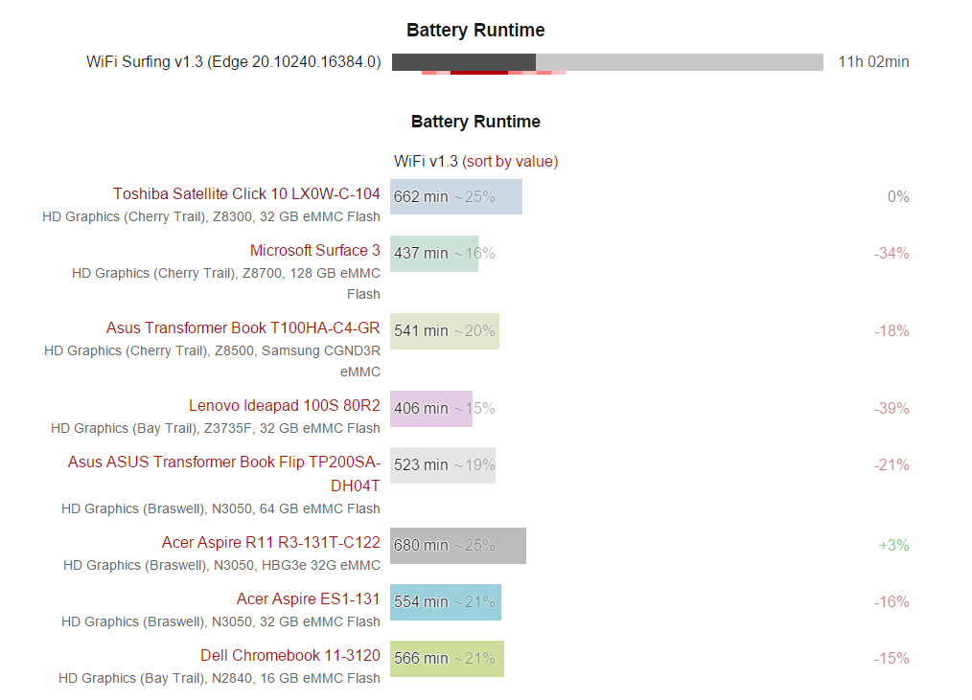Open the Asus Transformer Book Flip TP200SA-DH04T link
The height and width of the screenshot is (700, 972).
(223, 474)
